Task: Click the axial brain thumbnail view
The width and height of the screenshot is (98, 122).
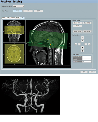Action: pyautogui.click(x=14, y=54)
